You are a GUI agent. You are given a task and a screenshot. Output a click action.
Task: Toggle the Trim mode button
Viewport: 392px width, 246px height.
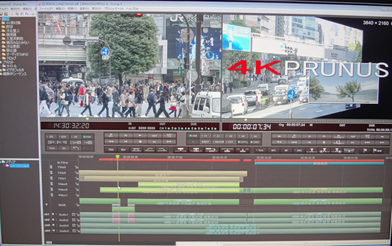click(x=261, y=150)
